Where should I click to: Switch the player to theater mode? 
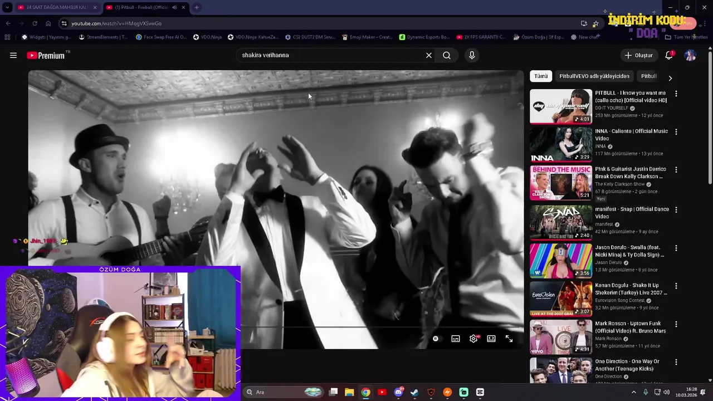pyautogui.click(x=491, y=339)
